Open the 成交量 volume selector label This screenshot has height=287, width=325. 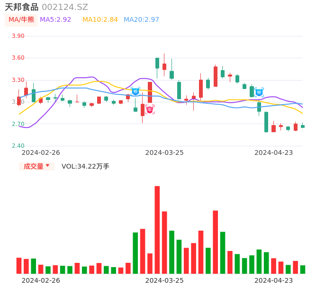click(x=33, y=166)
